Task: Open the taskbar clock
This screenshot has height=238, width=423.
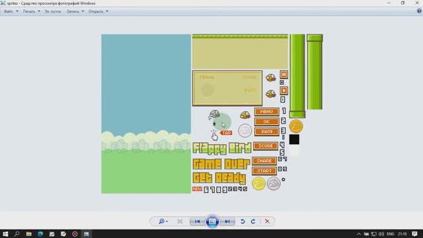Action: coord(403,234)
